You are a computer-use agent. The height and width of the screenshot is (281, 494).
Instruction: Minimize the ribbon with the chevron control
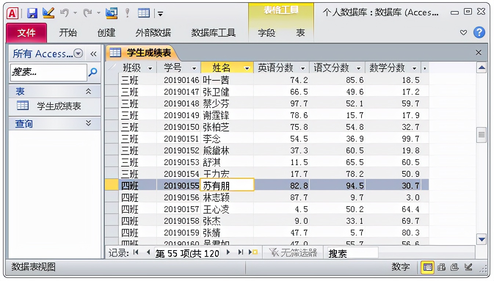coord(463,33)
